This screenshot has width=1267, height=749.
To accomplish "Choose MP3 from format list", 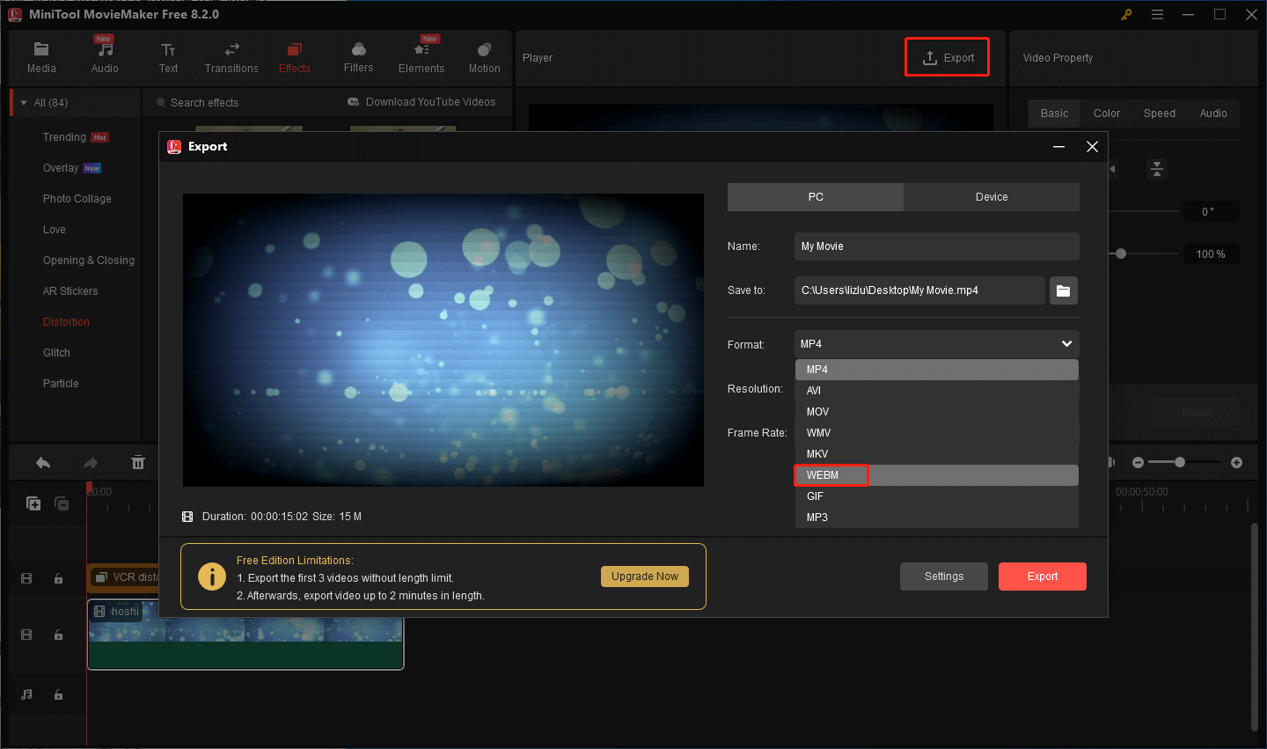I will pos(936,518).
